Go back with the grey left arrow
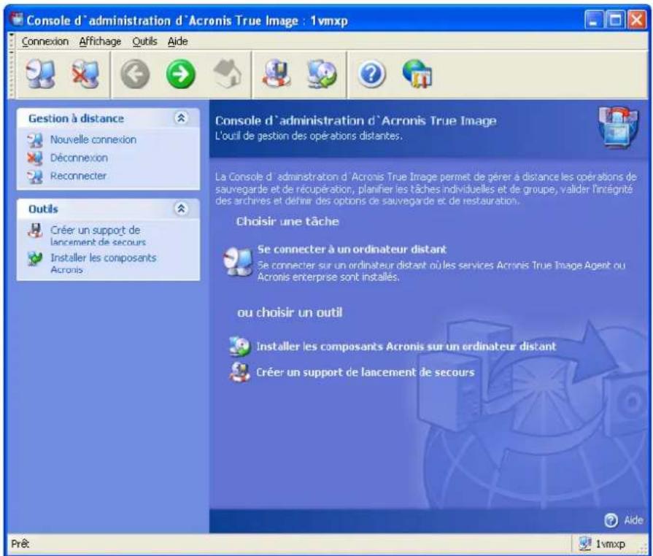This screenshot has width=653, height=556. click(135, 74)
